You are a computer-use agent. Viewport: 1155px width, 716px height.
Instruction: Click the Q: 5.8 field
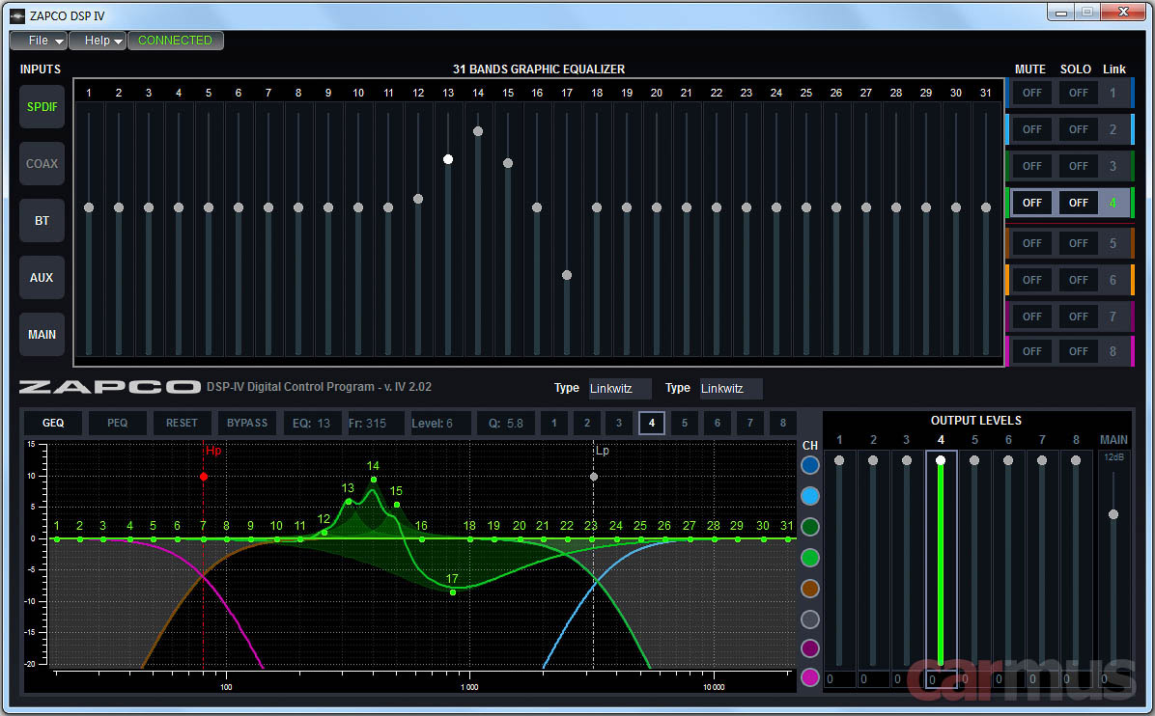[504, 423]
